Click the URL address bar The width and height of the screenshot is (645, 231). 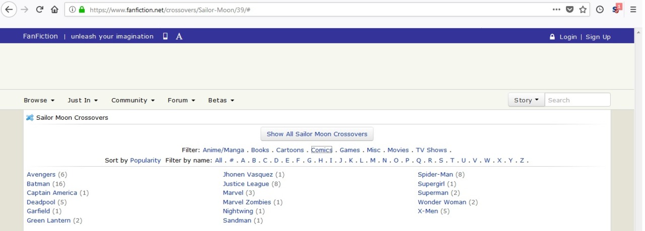point(317,9)
